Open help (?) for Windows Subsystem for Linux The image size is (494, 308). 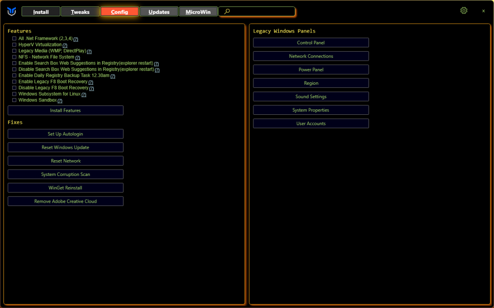coord(84,94)
